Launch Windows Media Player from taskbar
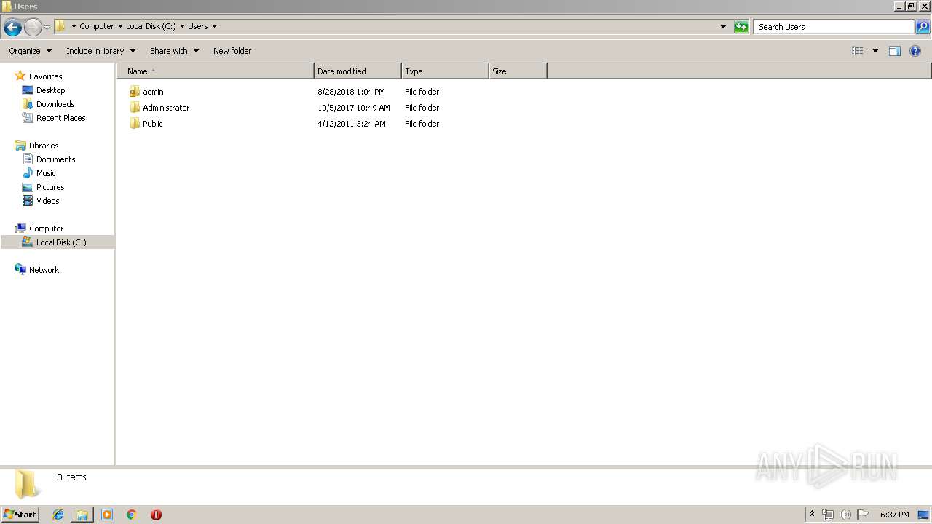The image size is (932, 524). [x=107, y=515]
